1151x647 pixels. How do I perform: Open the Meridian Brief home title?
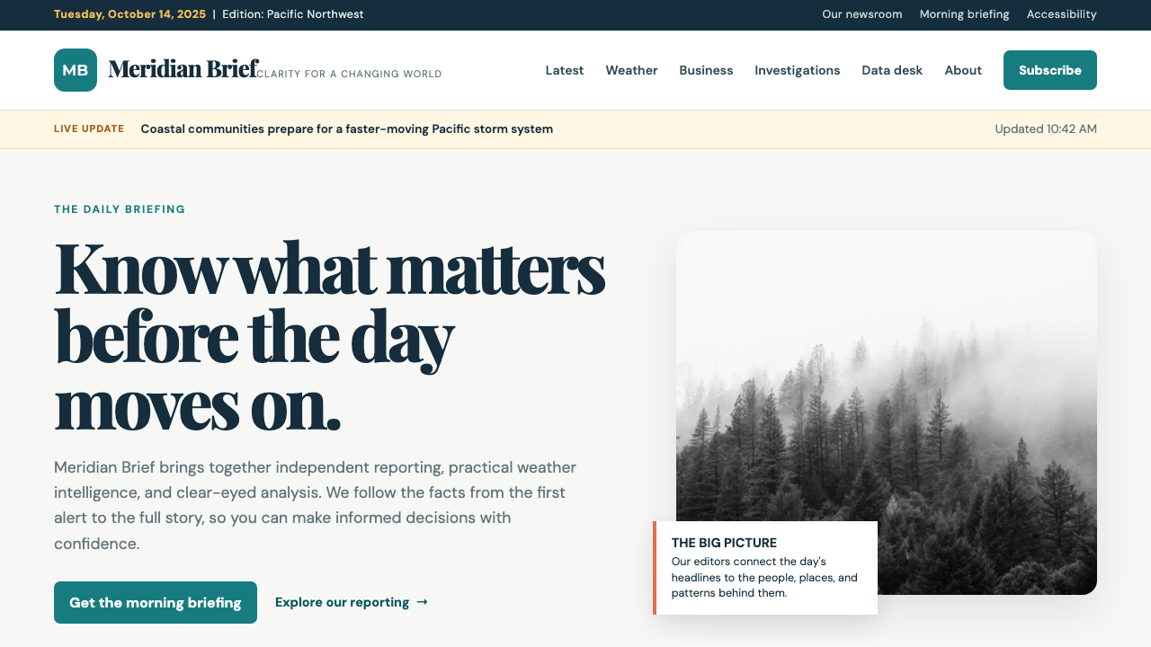point(183,69)
